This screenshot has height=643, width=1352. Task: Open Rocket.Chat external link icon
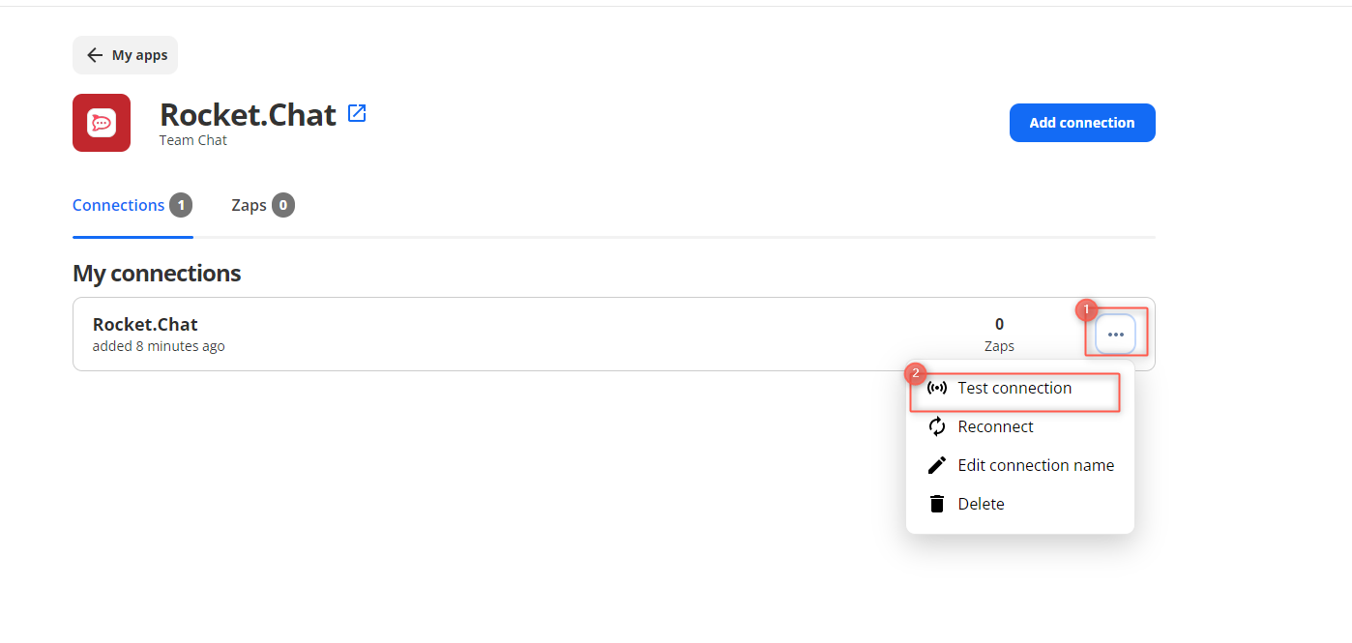pos(357,113)
